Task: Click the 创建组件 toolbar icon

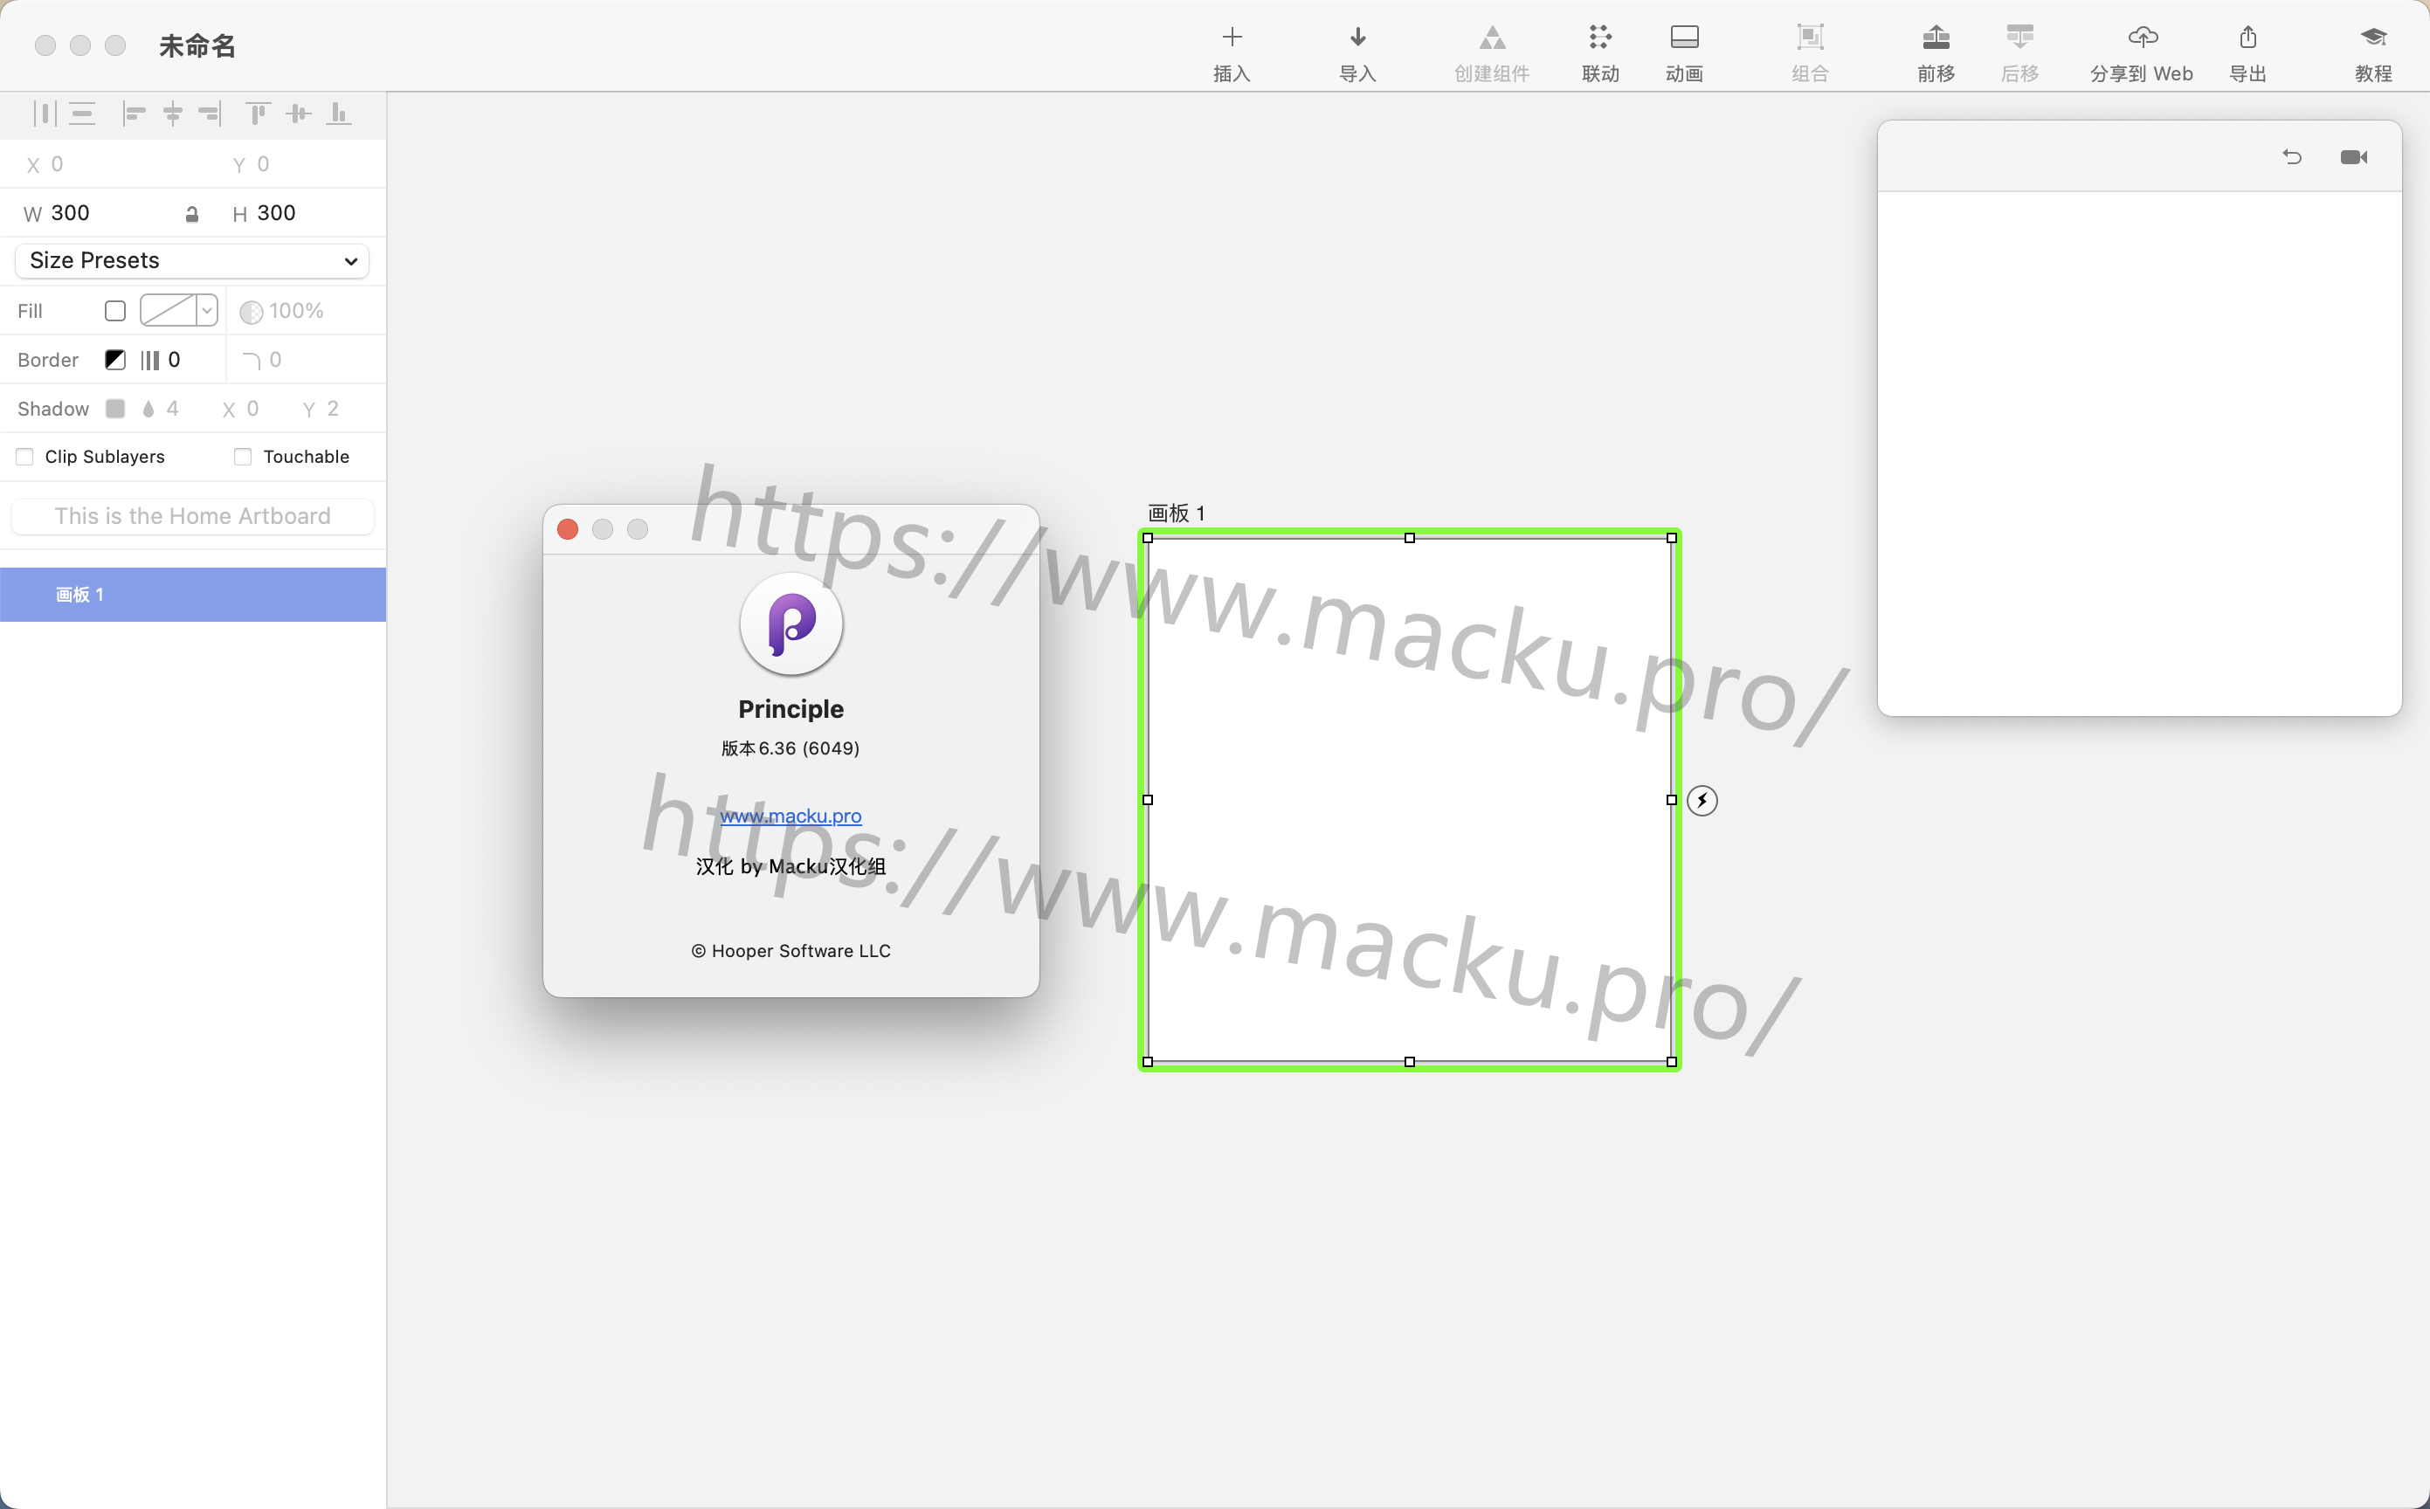Action: tap(1491, 38)
